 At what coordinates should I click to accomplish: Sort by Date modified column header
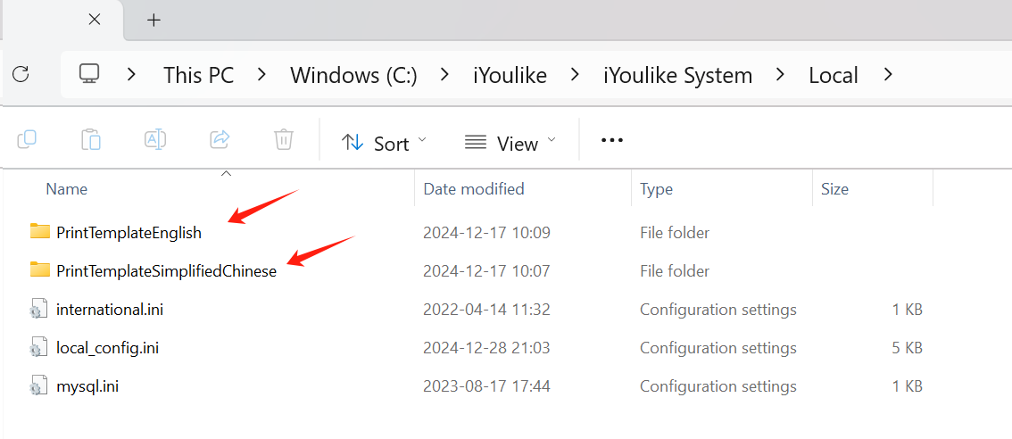click(x=474, y=189)
